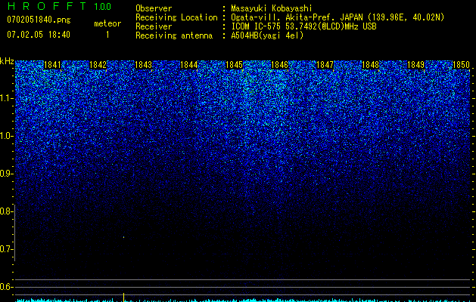Click the 1.0 kHz axis label
The image size is (476, 302).
pos(6,136)
